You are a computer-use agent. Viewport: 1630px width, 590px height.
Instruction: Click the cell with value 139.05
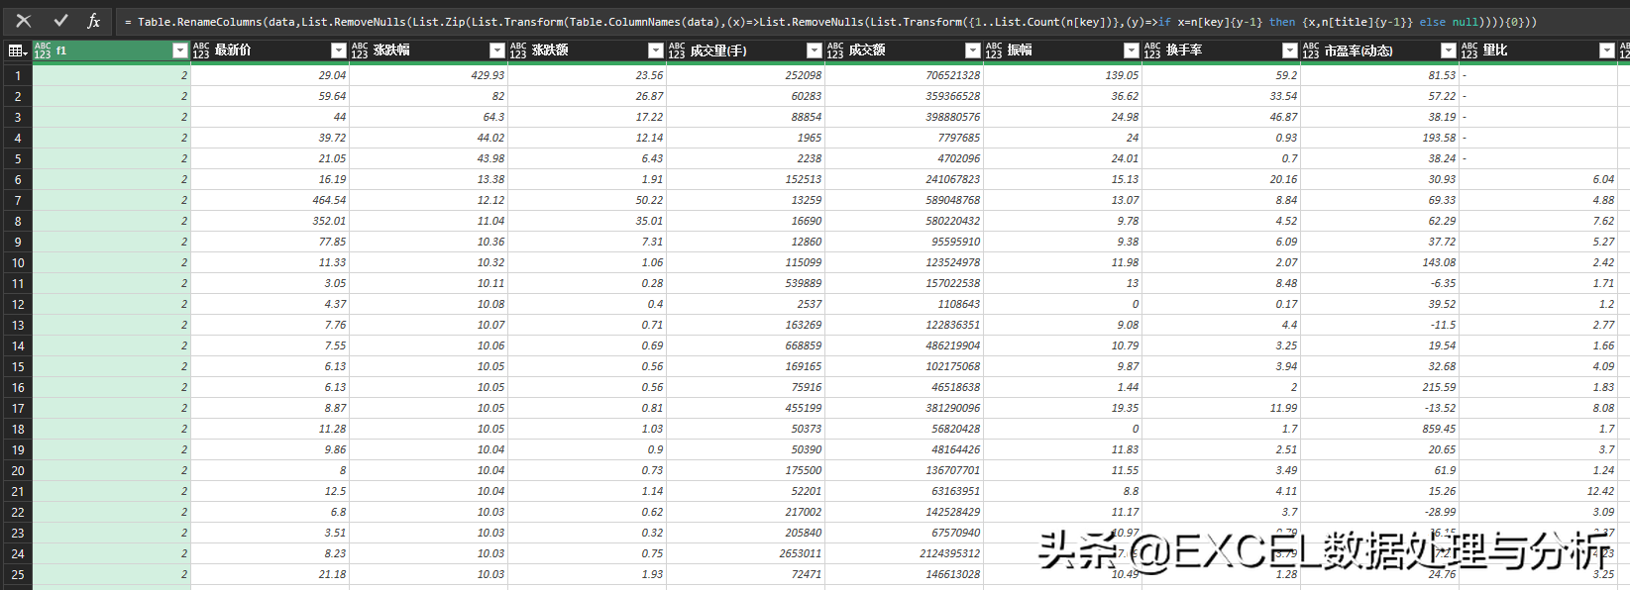pos(1062,75)
